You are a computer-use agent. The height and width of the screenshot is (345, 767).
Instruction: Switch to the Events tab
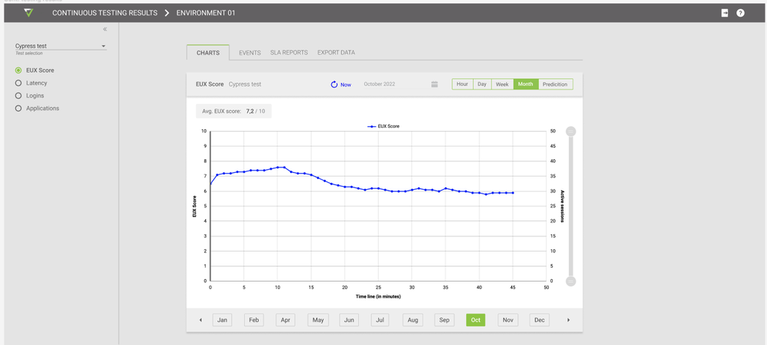250,53
